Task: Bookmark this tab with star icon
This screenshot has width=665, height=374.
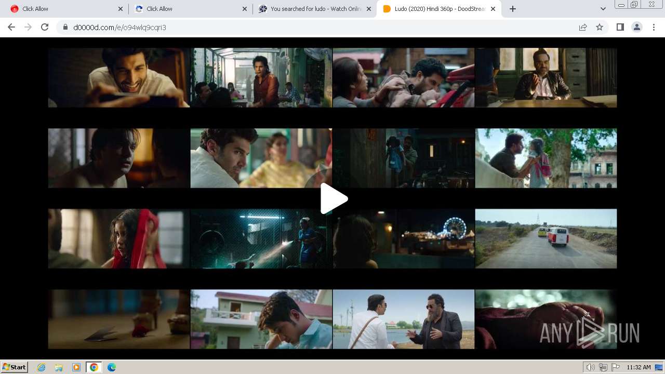Action: pos(600,27)
